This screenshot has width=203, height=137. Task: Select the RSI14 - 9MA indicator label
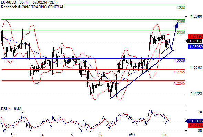point(11,109)
